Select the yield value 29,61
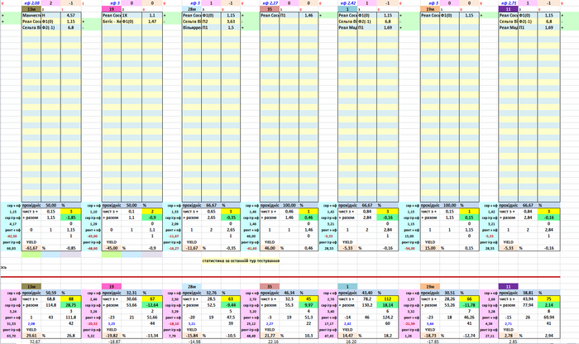The width and height of the screenshot is (579, 344). pyautogui.click(x=31, y=336)
